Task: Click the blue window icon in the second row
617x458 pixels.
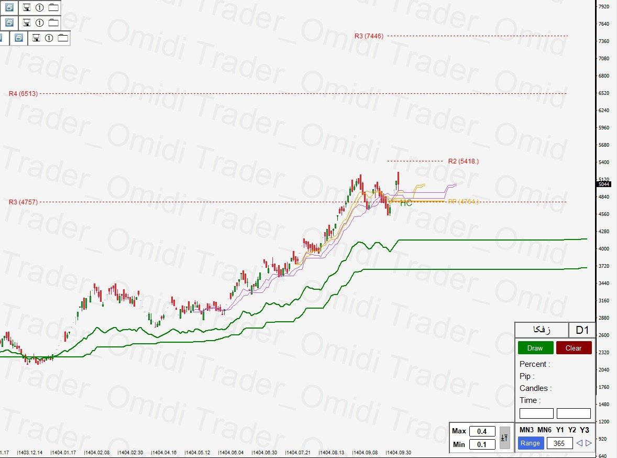Action: tap(9, 23)
